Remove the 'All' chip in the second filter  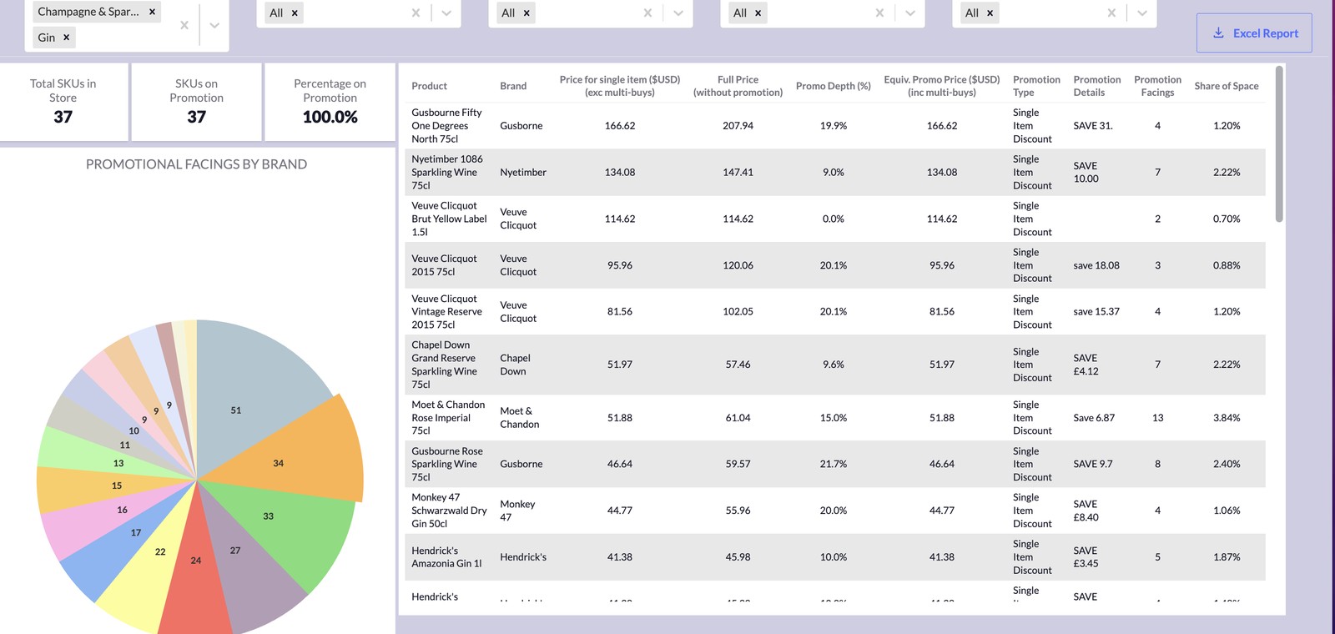(295, 13)
